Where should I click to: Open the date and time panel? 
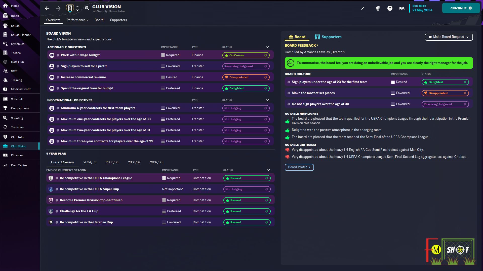click(x=422, y=8)
